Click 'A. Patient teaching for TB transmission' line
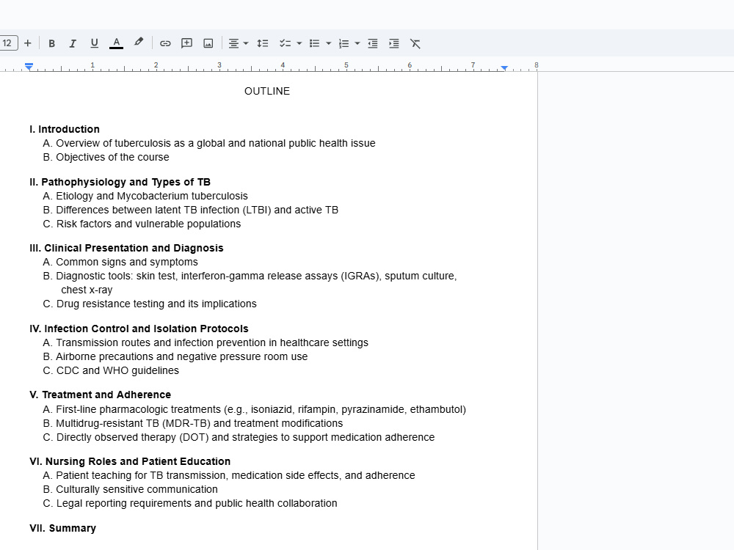 [229, 476]
